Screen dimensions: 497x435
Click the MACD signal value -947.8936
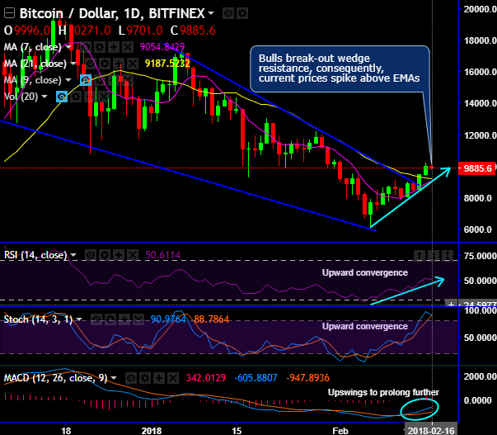pos(307,378)
